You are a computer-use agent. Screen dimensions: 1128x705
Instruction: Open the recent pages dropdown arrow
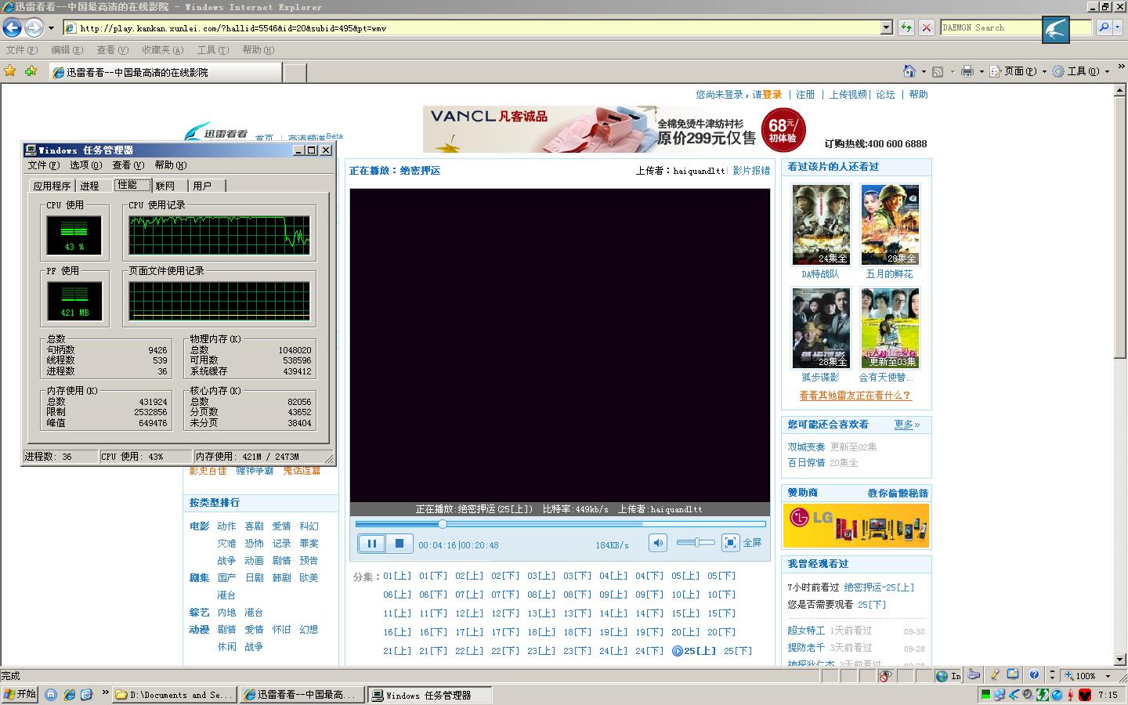point(52,28)
